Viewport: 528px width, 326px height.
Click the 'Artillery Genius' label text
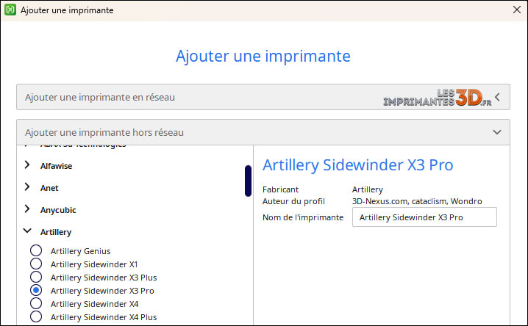tap(80, 251)
